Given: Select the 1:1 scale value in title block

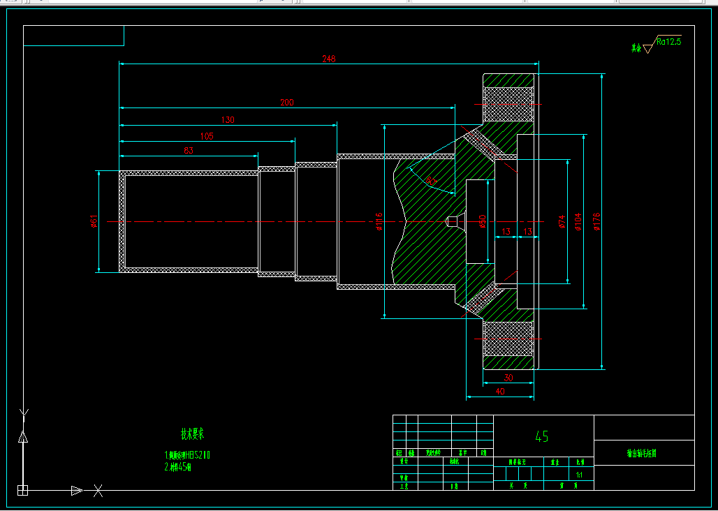Looking at the screenshot, I should [x=579, y=475].
